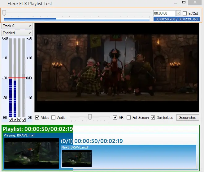The width and height of the screenshot is (204, 172).
Task: Toggle the third audio channel meter checkbox
Action: [19, 120]
